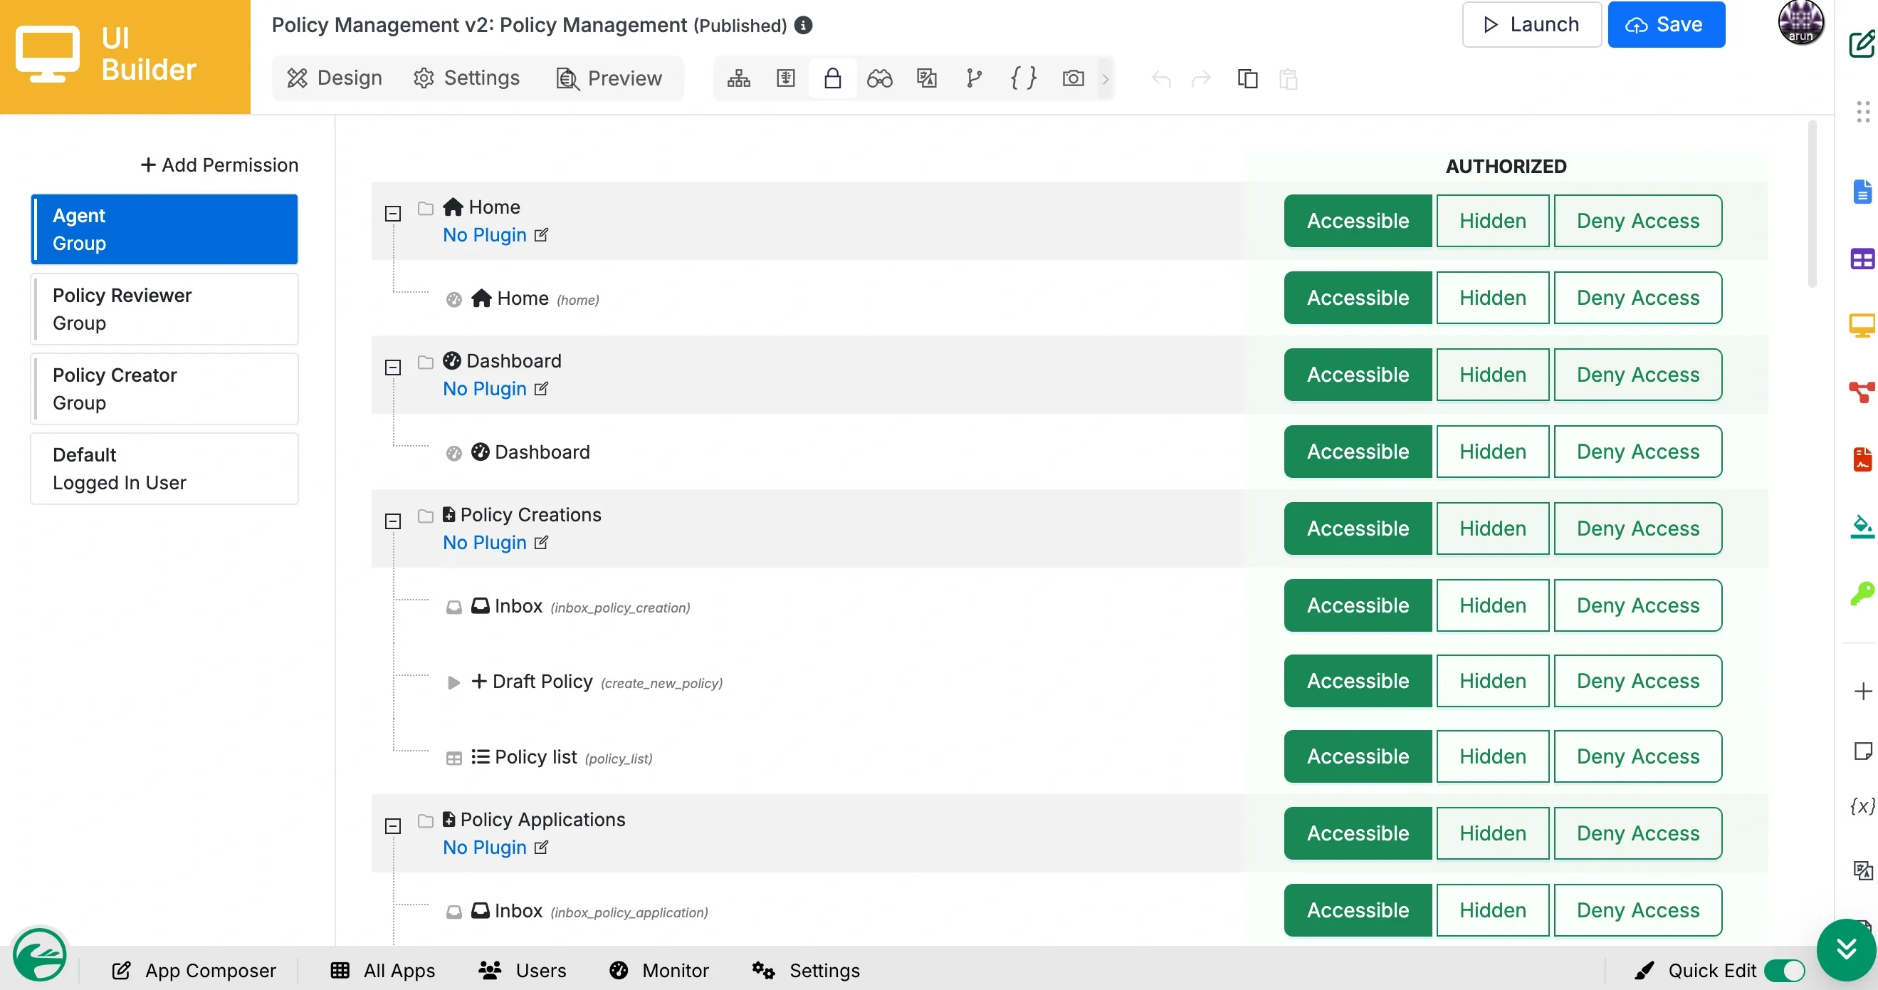Open the binoculars userview icon
The image size is (1878, 990).
[x=879, y=78]
